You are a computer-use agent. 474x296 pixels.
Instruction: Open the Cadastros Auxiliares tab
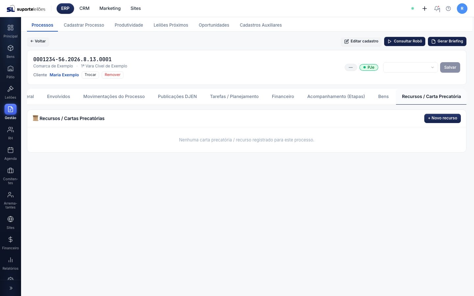(x=261, y=25)
